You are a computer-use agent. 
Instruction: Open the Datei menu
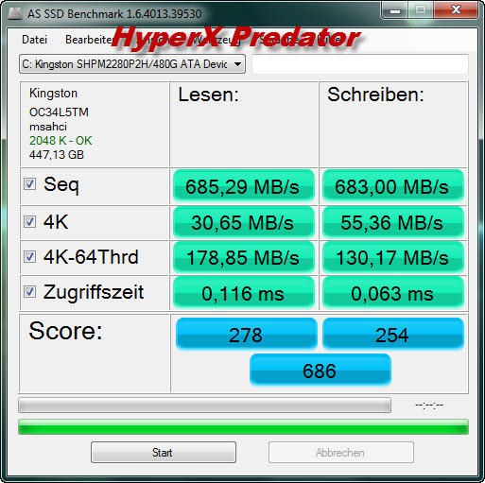click(x=34, y=40)
